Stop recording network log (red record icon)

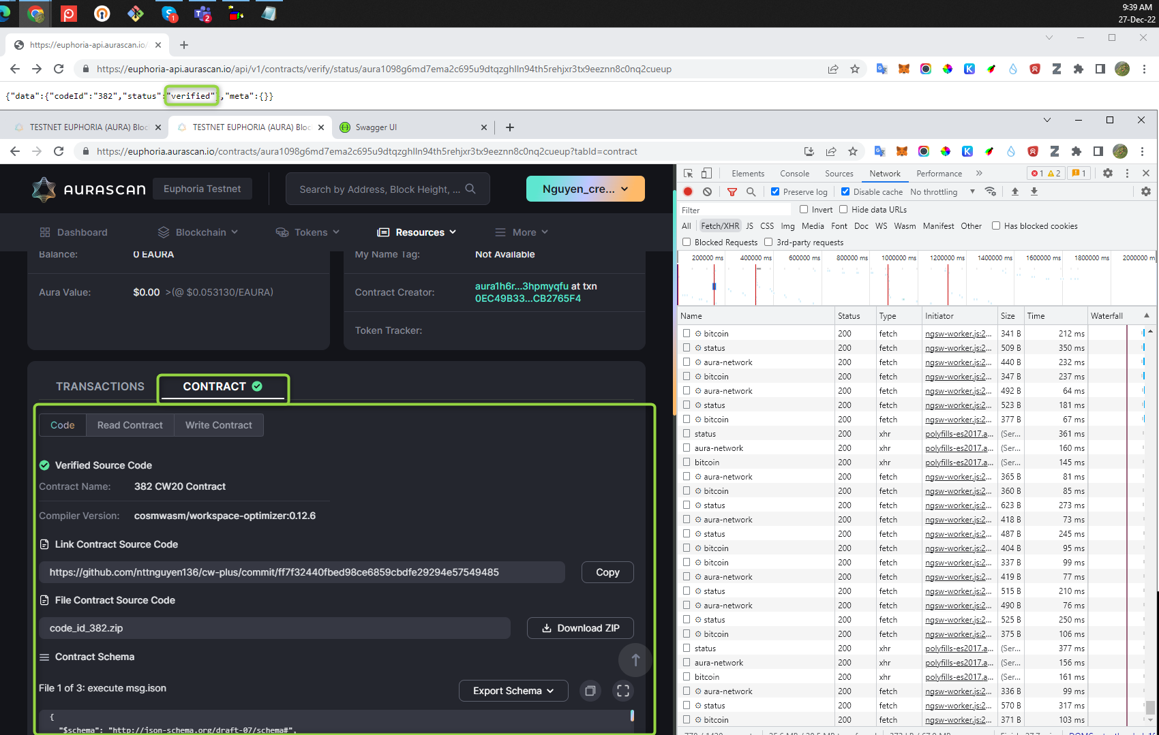[x=688, y=191]
